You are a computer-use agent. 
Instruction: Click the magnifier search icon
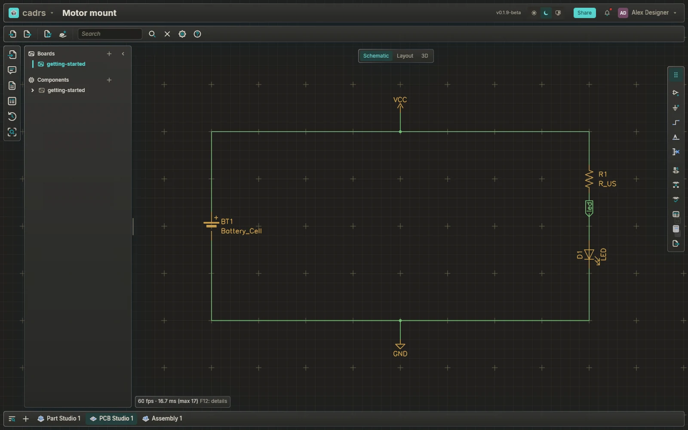tap(152, 34)
